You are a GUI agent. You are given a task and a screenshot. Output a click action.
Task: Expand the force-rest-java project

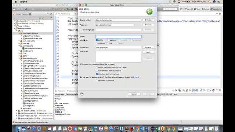[x=15, y=26]
